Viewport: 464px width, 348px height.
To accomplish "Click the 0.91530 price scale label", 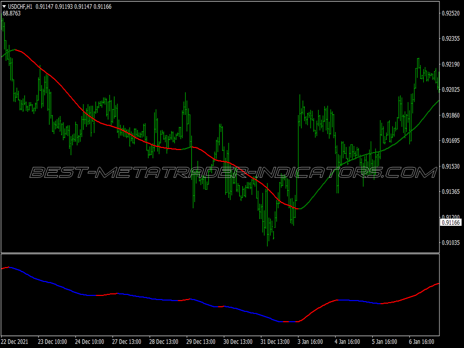I will pos(451,167).
